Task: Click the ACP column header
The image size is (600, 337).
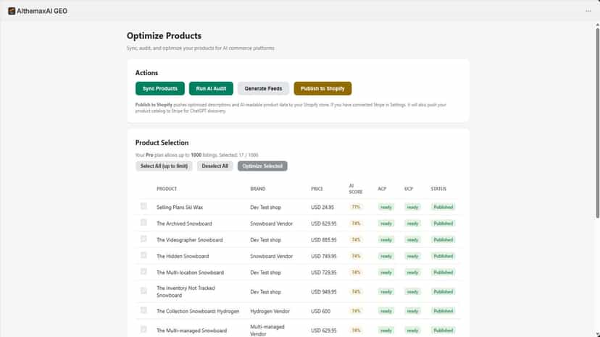Action: pyautogui.click(x=382, y=189)
